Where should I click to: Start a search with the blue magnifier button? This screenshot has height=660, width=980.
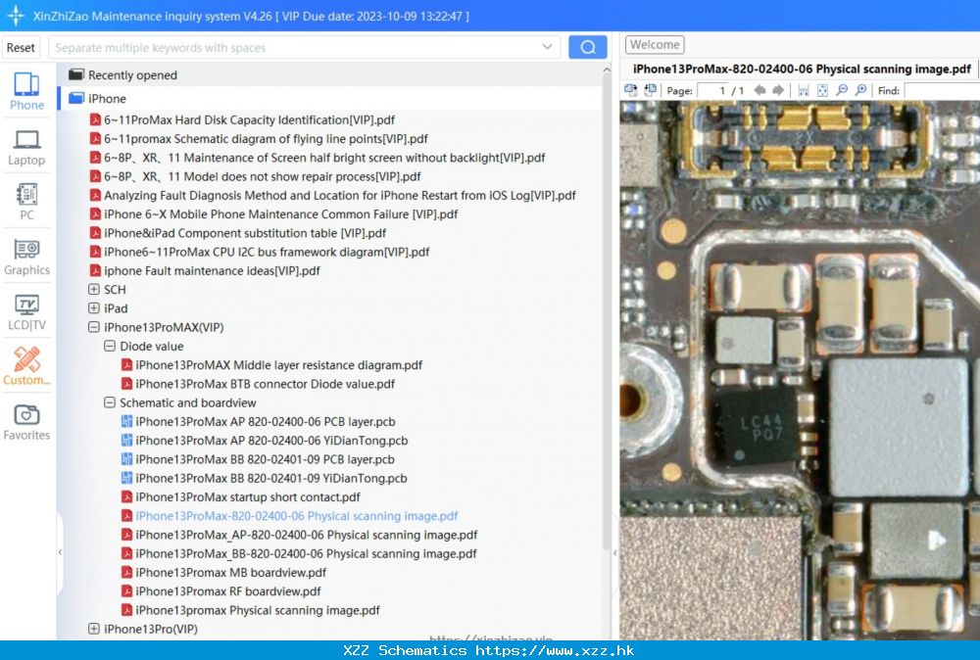point(587,46)
